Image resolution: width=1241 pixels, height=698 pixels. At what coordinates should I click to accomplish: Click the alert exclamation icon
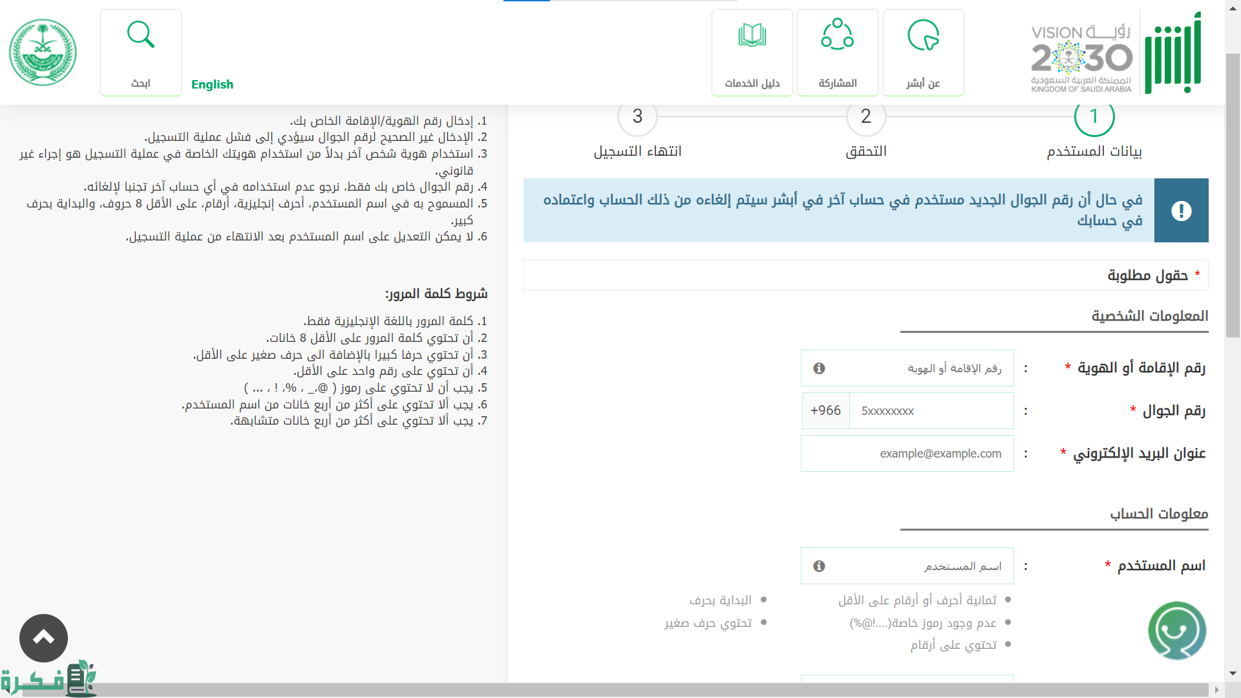1182,211
